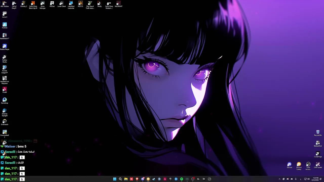The image size is (324, 182).
Task: Select the FiveM desktop icon
Action: point(5,90)
